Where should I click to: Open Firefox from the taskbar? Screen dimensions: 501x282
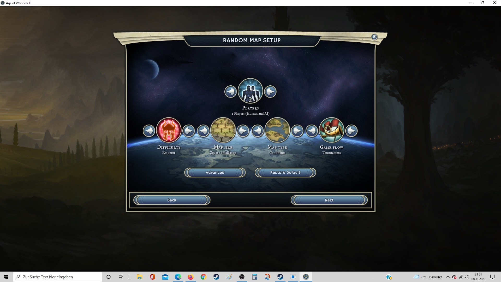[190, 277]
